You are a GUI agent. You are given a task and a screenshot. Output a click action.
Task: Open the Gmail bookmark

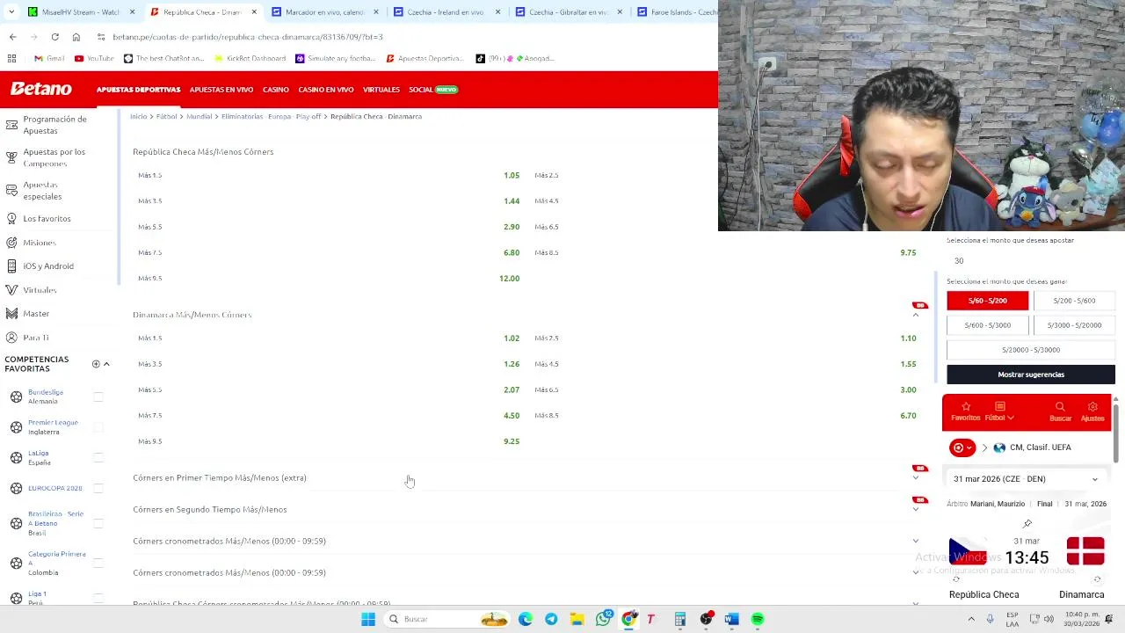49,58
